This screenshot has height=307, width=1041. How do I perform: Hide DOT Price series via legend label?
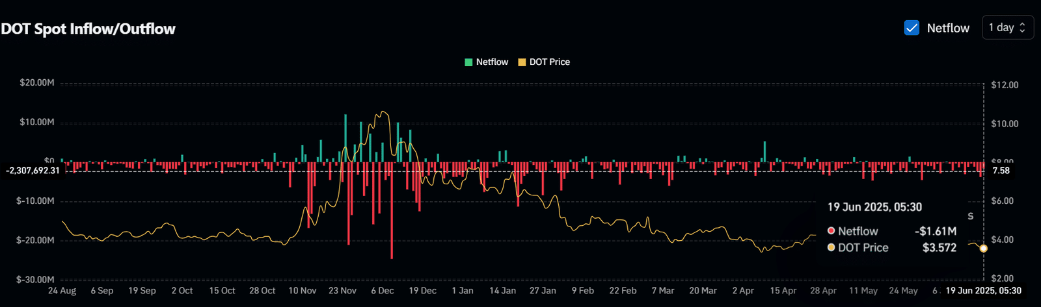pyautogui.click(x=550, y=62)
